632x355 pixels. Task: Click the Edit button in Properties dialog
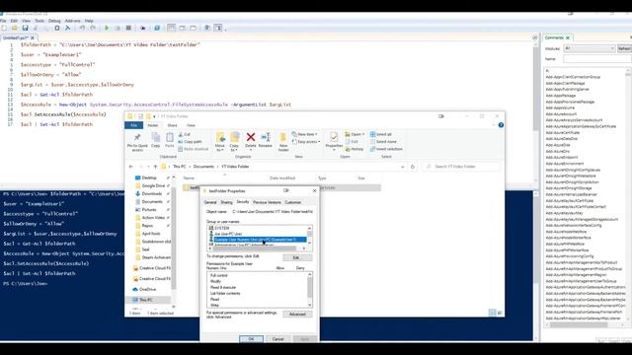296,257
